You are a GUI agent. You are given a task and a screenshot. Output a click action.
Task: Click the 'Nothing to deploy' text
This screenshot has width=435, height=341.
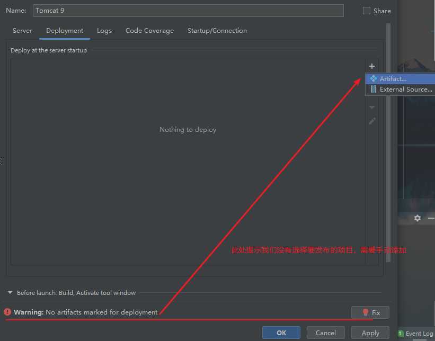pyautogui.click(x=188, y=130)
